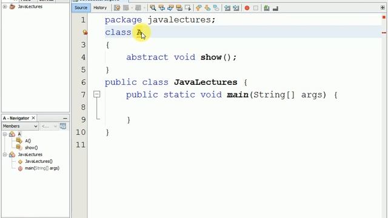This screenshot has width=388, height=218.
Task: Click 'javalectures' package name on line 1
Action: 179,20
